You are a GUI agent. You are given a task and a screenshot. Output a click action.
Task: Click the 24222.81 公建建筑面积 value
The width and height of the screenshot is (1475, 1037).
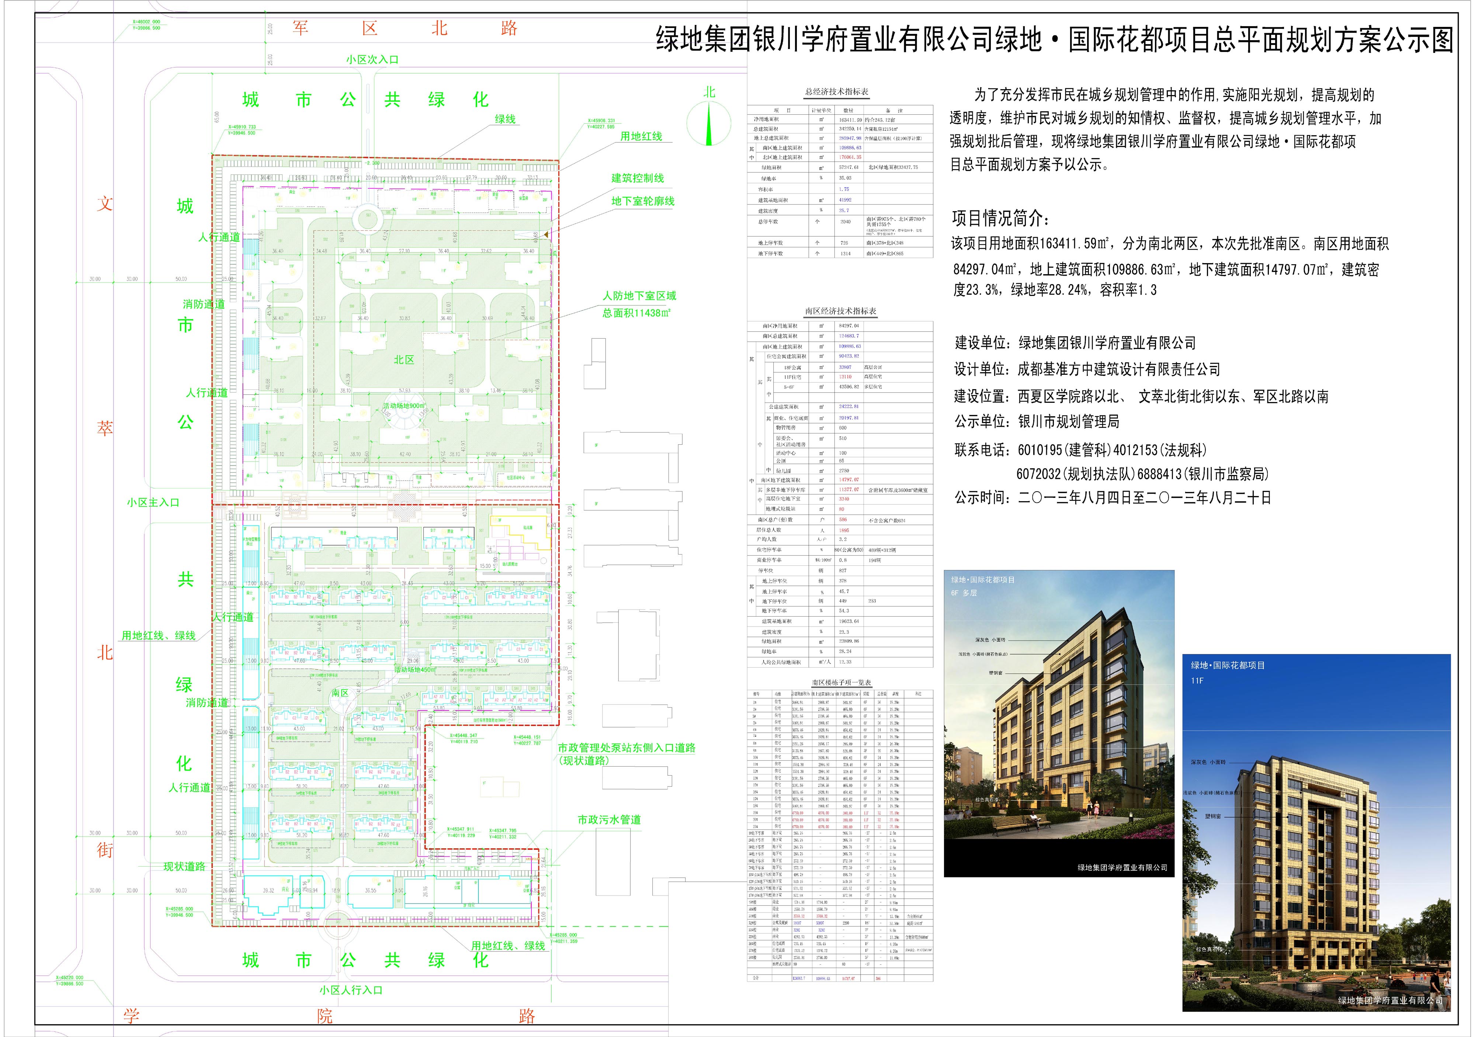tap(849, 406)
